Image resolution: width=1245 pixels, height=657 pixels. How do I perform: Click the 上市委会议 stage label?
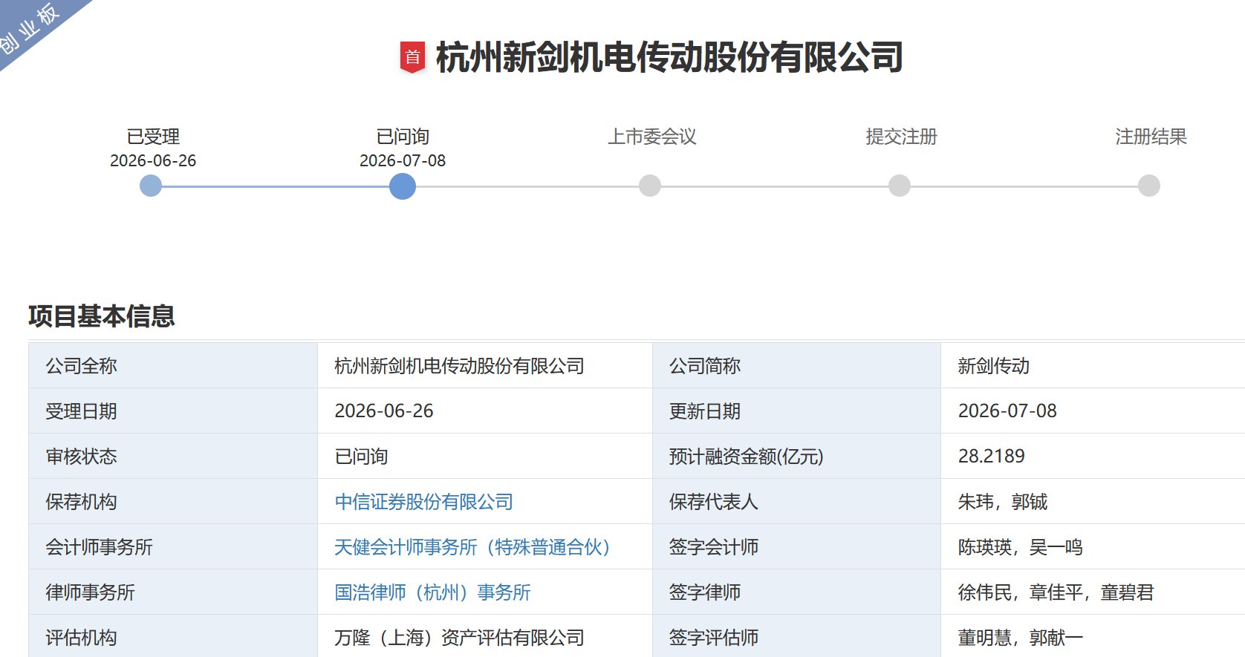(652, 137)
